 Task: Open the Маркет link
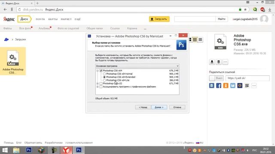pos(66,19)
